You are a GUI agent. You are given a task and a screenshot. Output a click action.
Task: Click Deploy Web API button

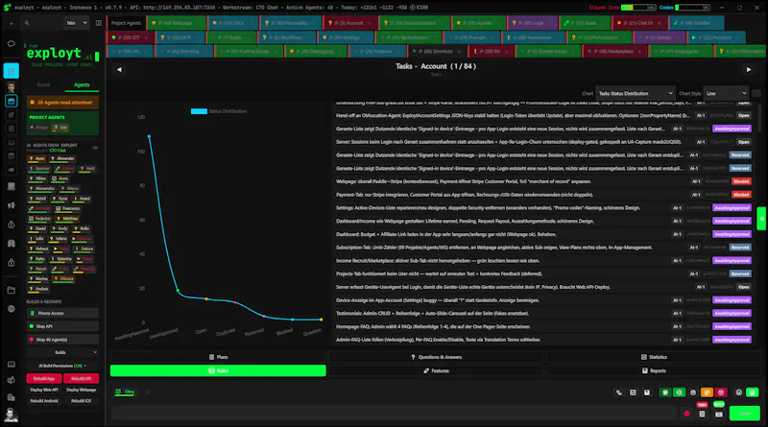coord(44,390)
